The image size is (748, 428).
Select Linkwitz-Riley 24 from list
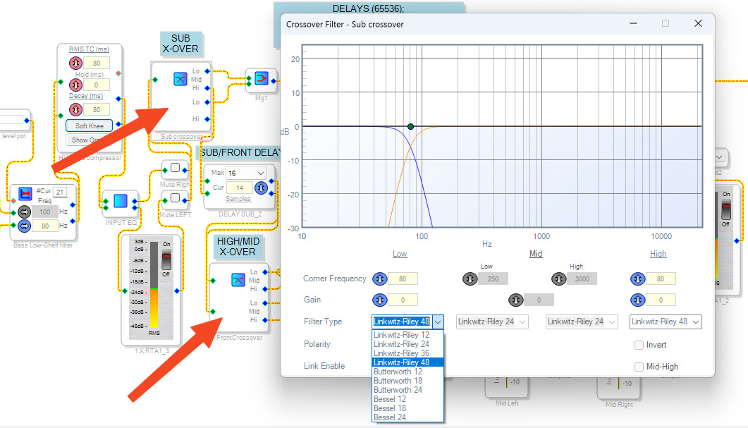pyautogui.click(x=408, y=344)
